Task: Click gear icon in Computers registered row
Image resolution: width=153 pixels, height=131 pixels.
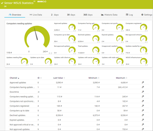Action: tap(143, 106)
